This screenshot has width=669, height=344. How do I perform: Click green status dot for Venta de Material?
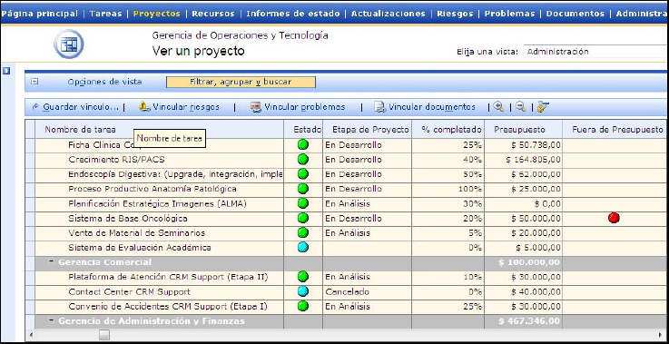tap(303, 233)
